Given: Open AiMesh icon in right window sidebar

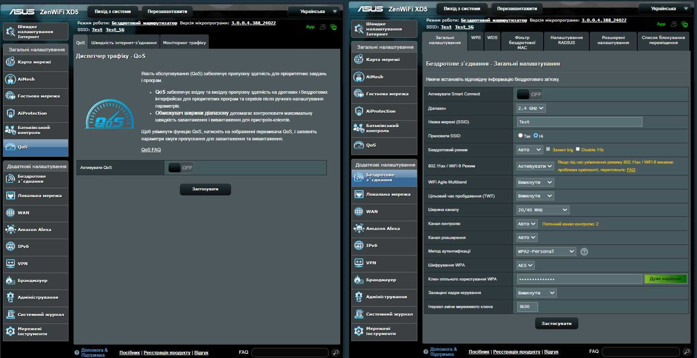Looking at the screenshot, I should [x=359, y=77].
